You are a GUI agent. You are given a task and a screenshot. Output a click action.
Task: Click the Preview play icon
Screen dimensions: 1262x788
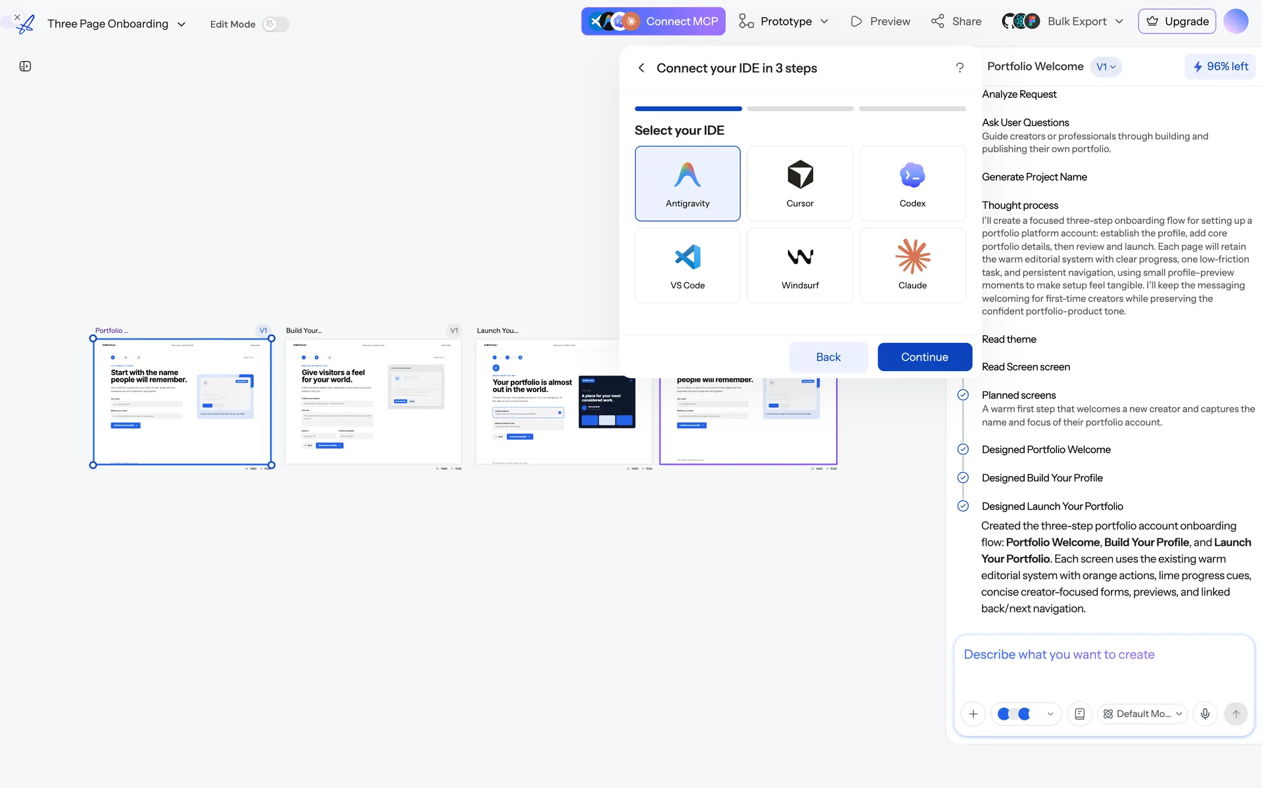pyautogui.click(x=856, y=22)
